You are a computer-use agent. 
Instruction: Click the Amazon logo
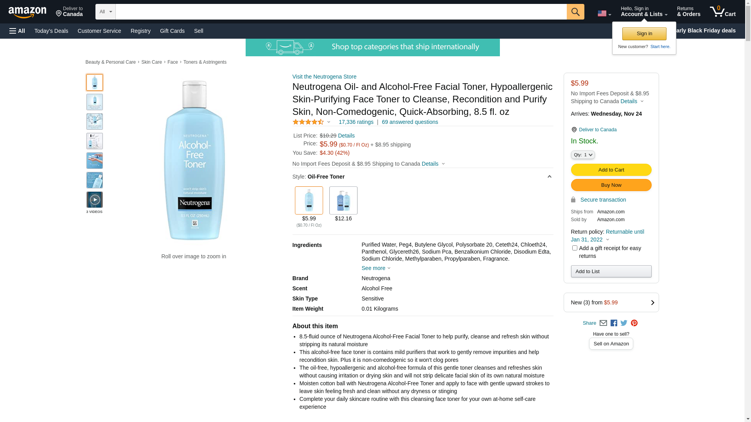(27, 13)
